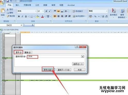
Task: Open the find content history dropdown arrow
Action: [x=83, y=57]
